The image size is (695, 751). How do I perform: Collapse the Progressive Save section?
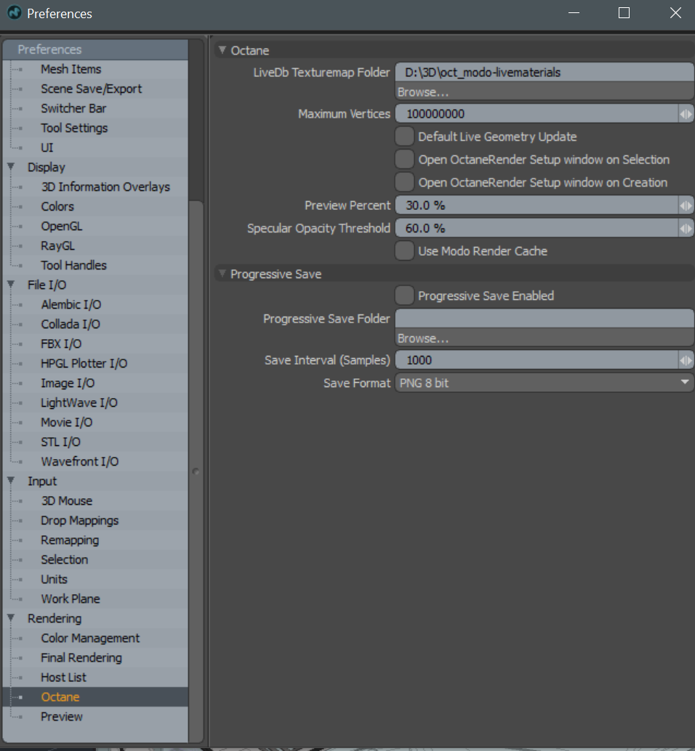(x=222, y=274)
